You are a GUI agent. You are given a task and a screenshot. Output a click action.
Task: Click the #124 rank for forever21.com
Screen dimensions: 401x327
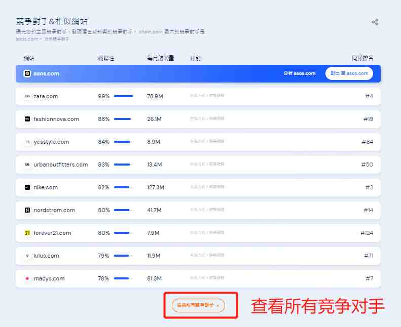(x=367, y=233)
